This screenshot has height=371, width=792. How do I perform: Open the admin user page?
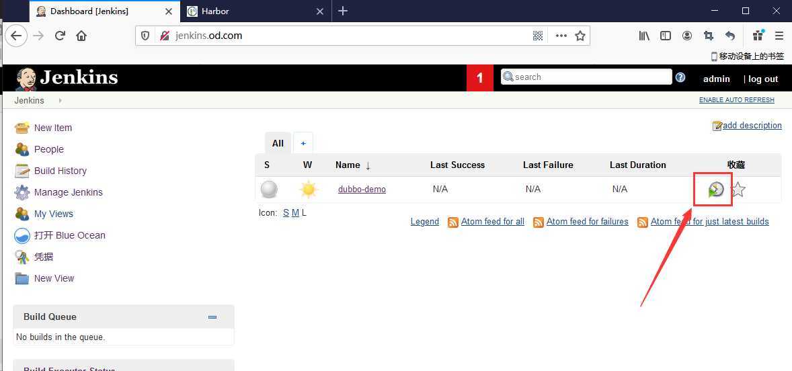(x=716, y=79)
